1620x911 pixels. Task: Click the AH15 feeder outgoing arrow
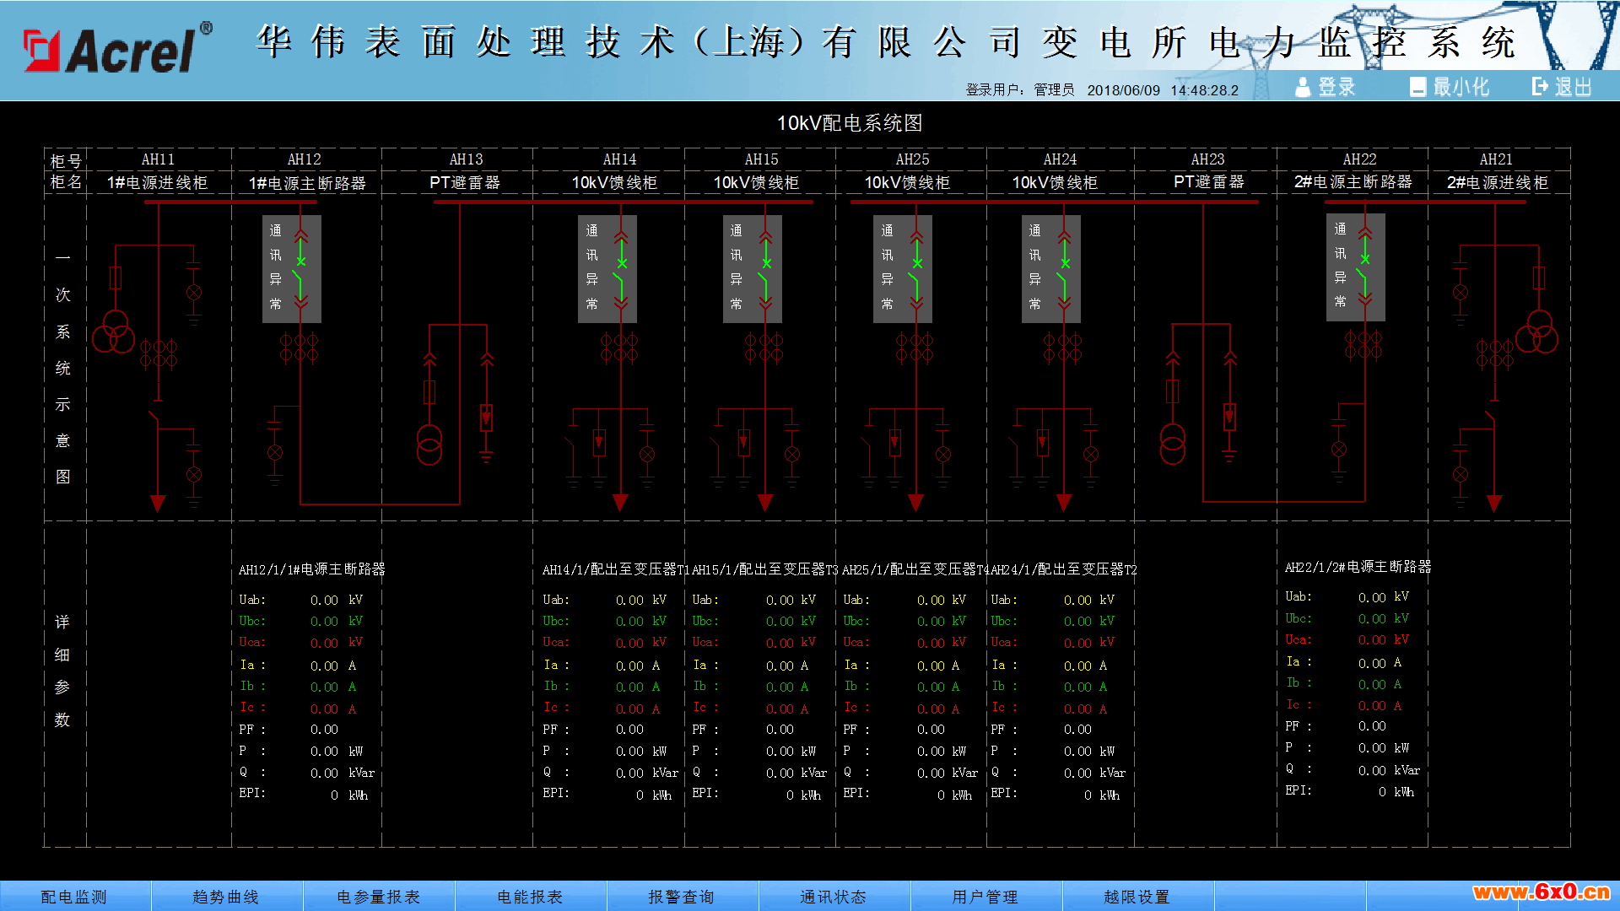coord(765,504)
